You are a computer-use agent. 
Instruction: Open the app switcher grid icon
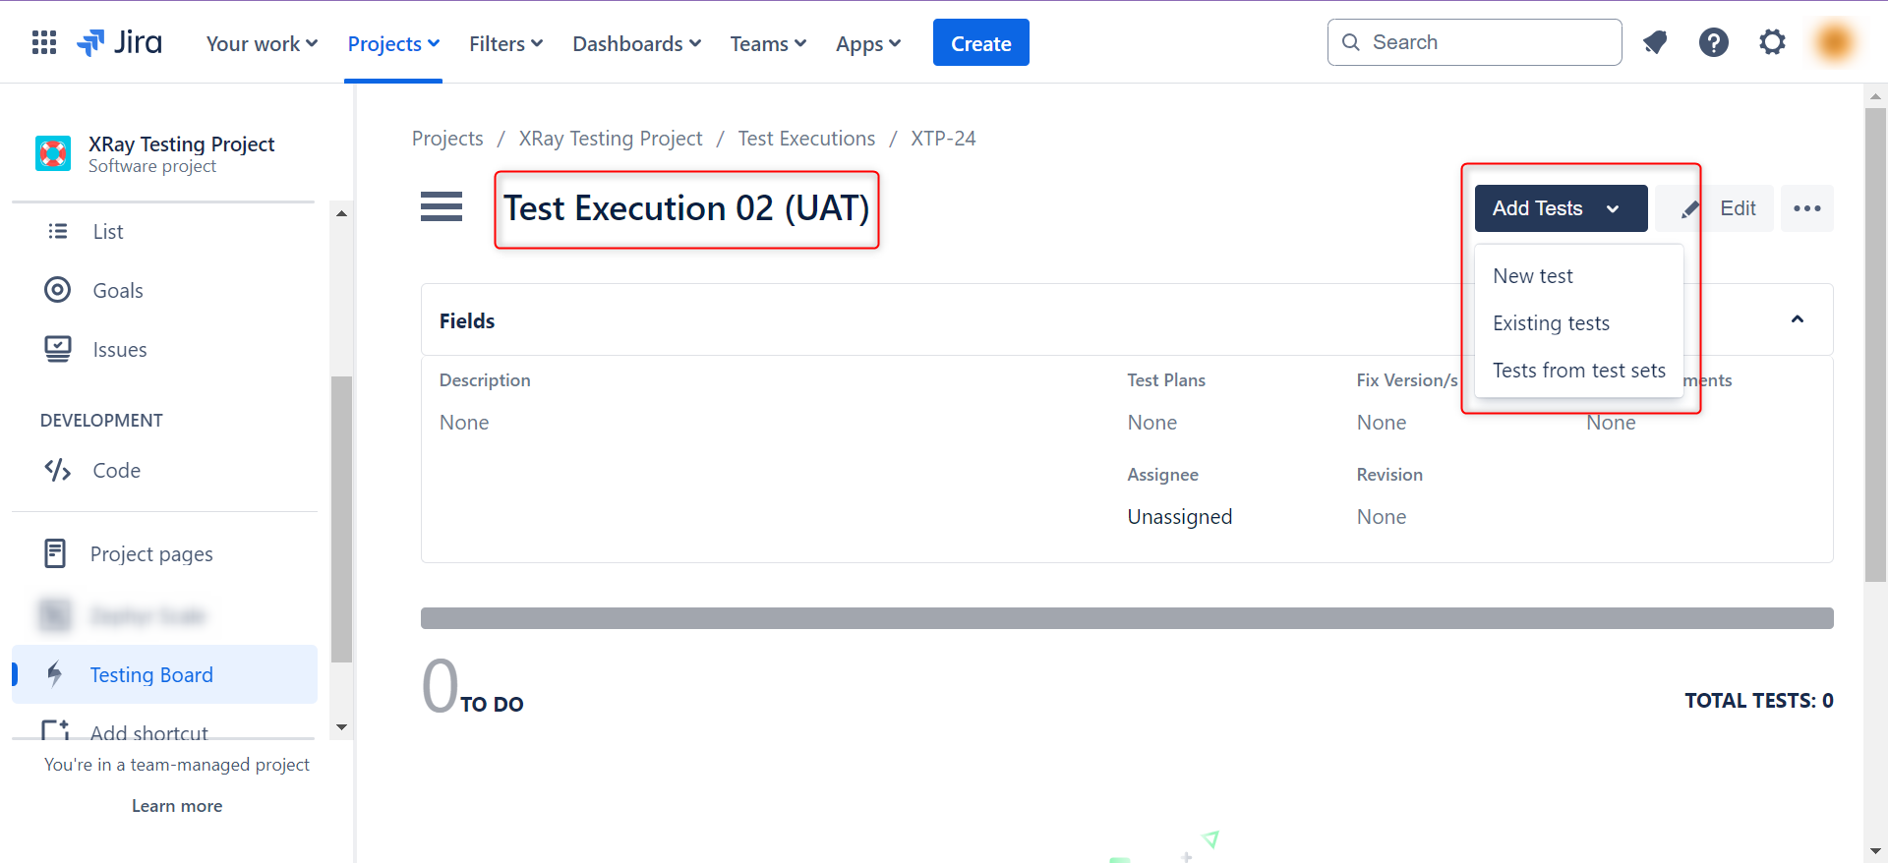click(44, 42)
